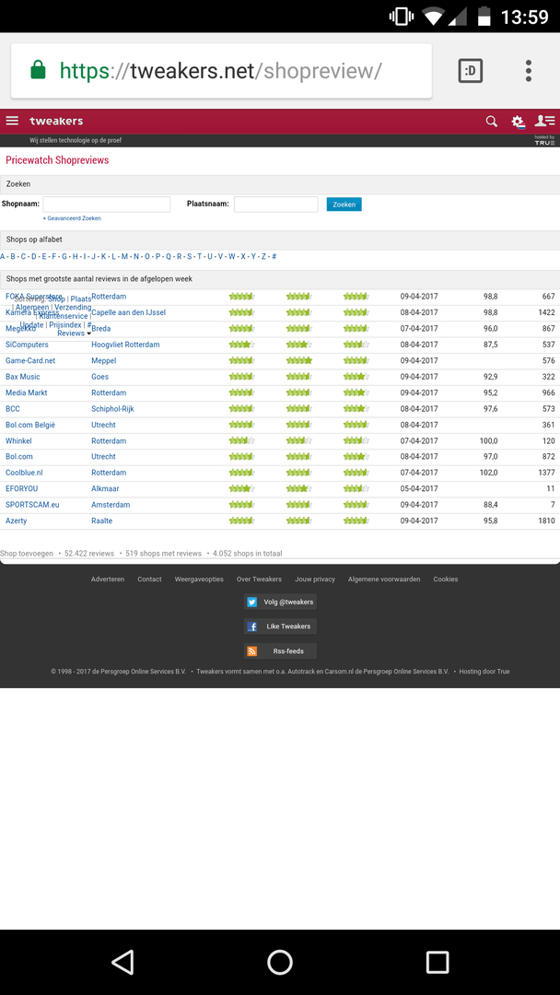Select letter A in the alphabet index
This screenshot has width=560, height=995.
tap(3, 256)
